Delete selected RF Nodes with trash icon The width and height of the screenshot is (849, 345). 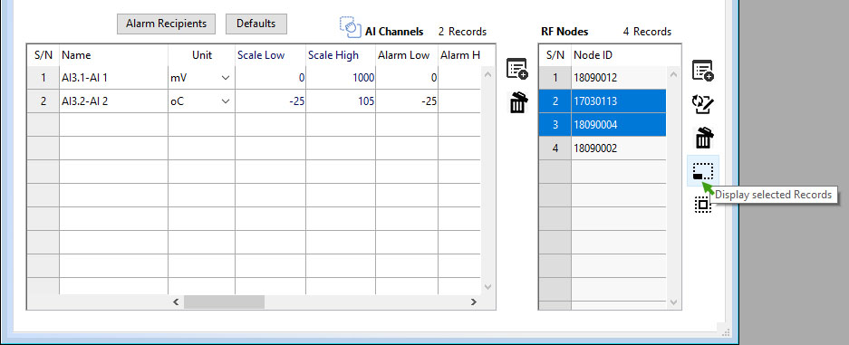tap(703, 138)
